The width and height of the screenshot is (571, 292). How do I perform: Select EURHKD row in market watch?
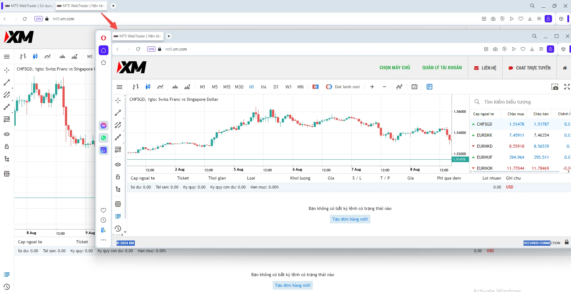[520, 146]
